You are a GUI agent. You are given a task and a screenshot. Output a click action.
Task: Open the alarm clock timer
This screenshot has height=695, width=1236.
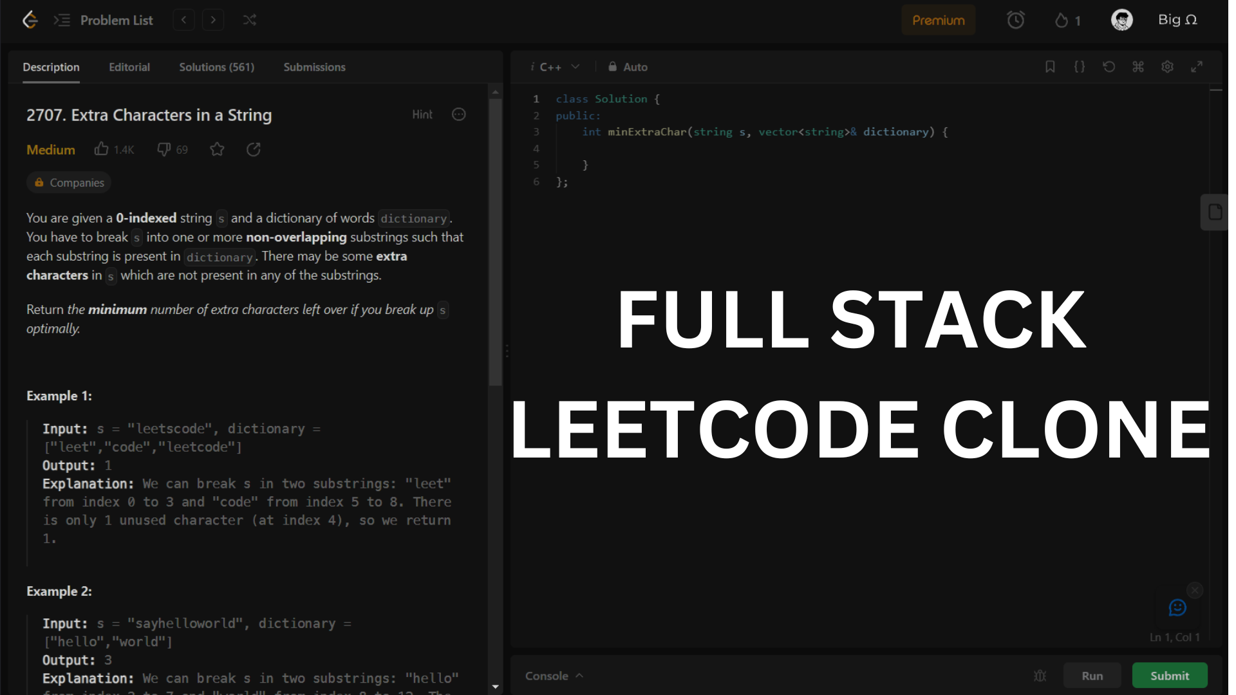pyautogui.click(x=1015, y=20)
